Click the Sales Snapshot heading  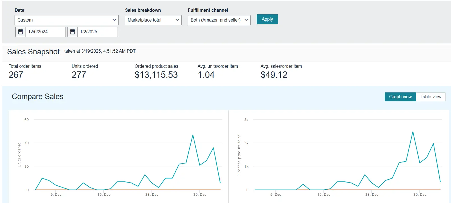pyautogui.click(x=33, y=52)
